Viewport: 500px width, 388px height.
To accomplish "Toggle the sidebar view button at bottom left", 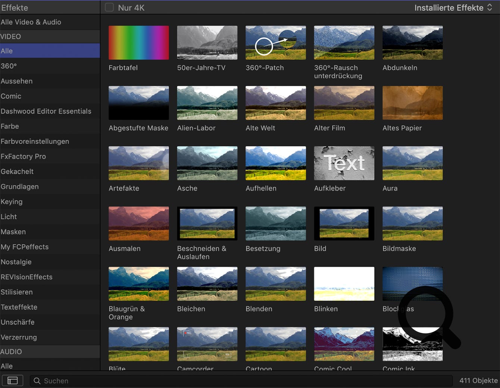I will tap(13, 381).
